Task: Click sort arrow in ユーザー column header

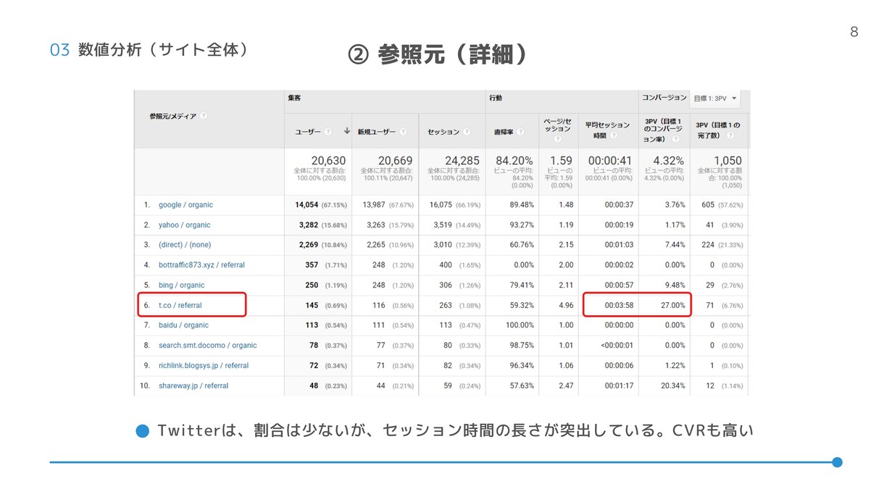Action: point(347,132)
